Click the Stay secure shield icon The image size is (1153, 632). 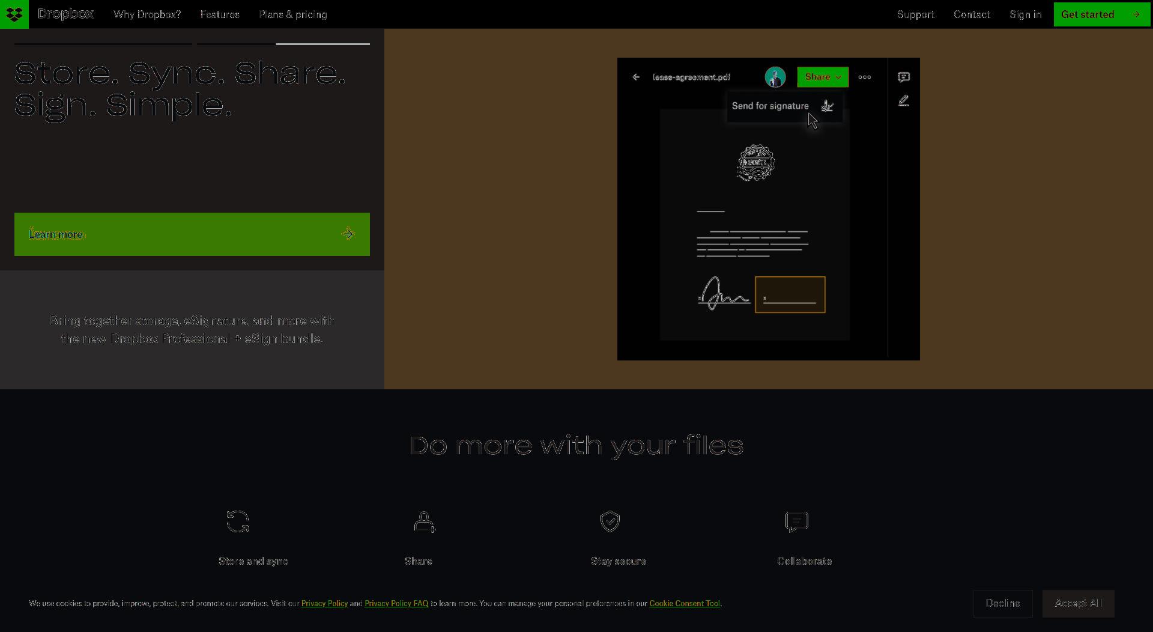(610, 521)
